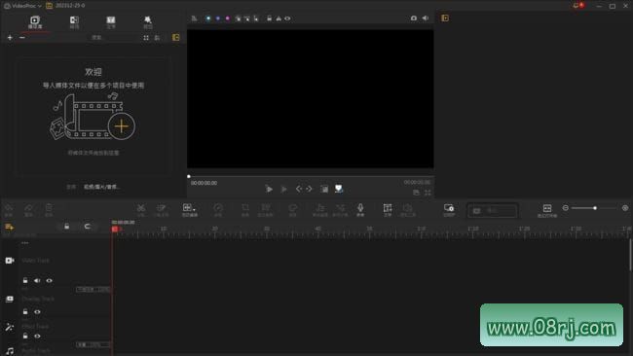Screen dimensions: 633x356
Task: Click the add track icon
Action: tap(9, 227)
